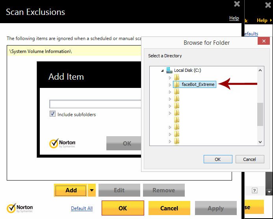The height and width of the screenshot is (219, 273).
Task: Click the Edit button
Action: pyautogui.click(x=119, y=190)
